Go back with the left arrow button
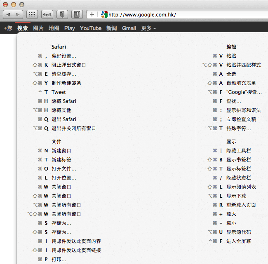Screen dimensions: 268x264 8,14
